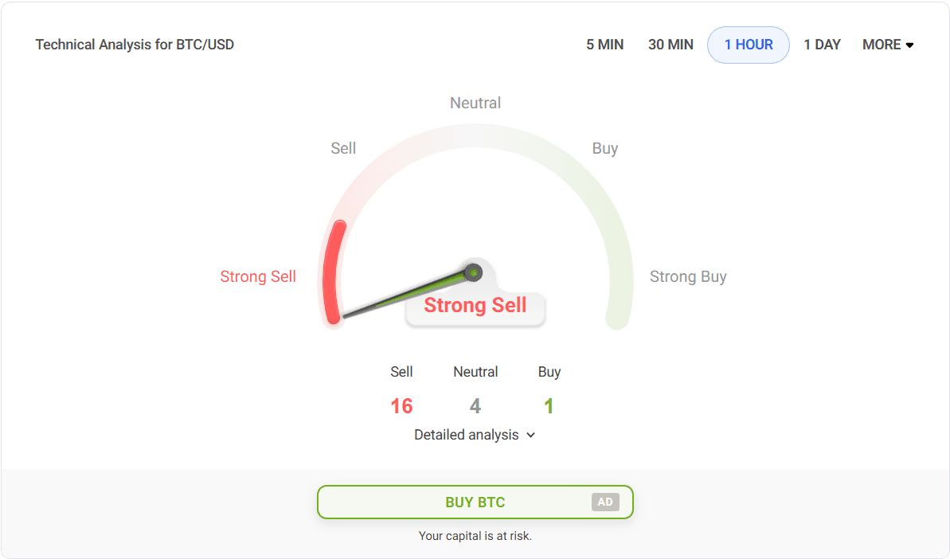The image size is (950, 559).
Task: Click the AD badge on the buy button
Action: coord(605,502)
